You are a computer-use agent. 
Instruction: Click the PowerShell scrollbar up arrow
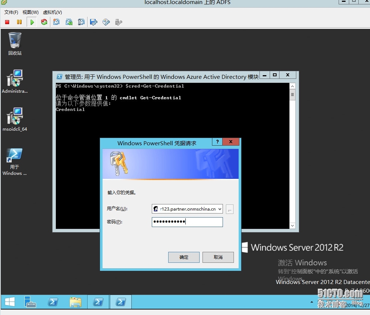[x=292, y=87]
